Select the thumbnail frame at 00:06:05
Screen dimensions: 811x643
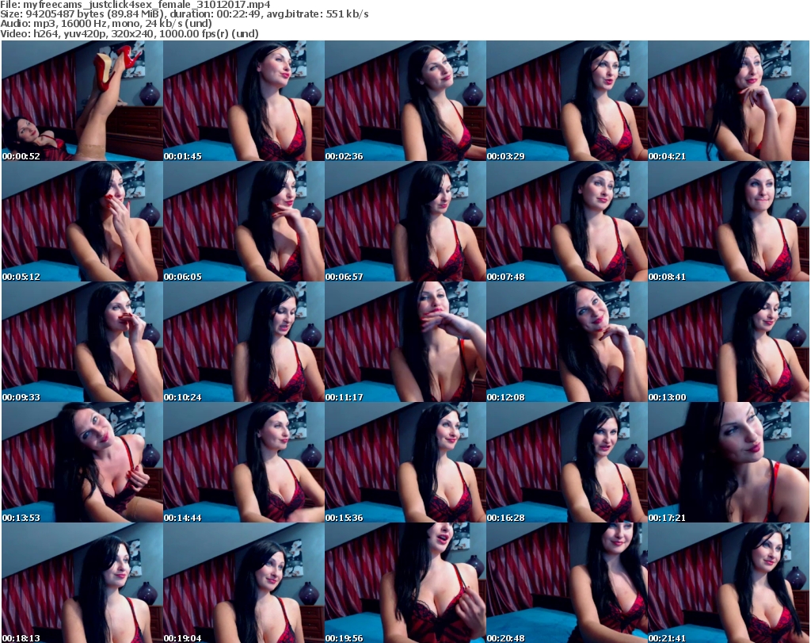[244, 221]
